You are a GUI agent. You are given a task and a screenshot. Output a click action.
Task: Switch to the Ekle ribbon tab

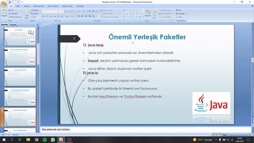click(18, 6)
